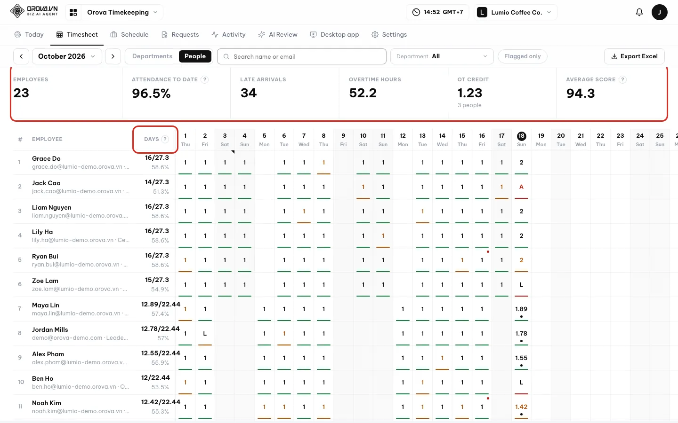
Task: Open the Today tab
Action: pos(29,35)
